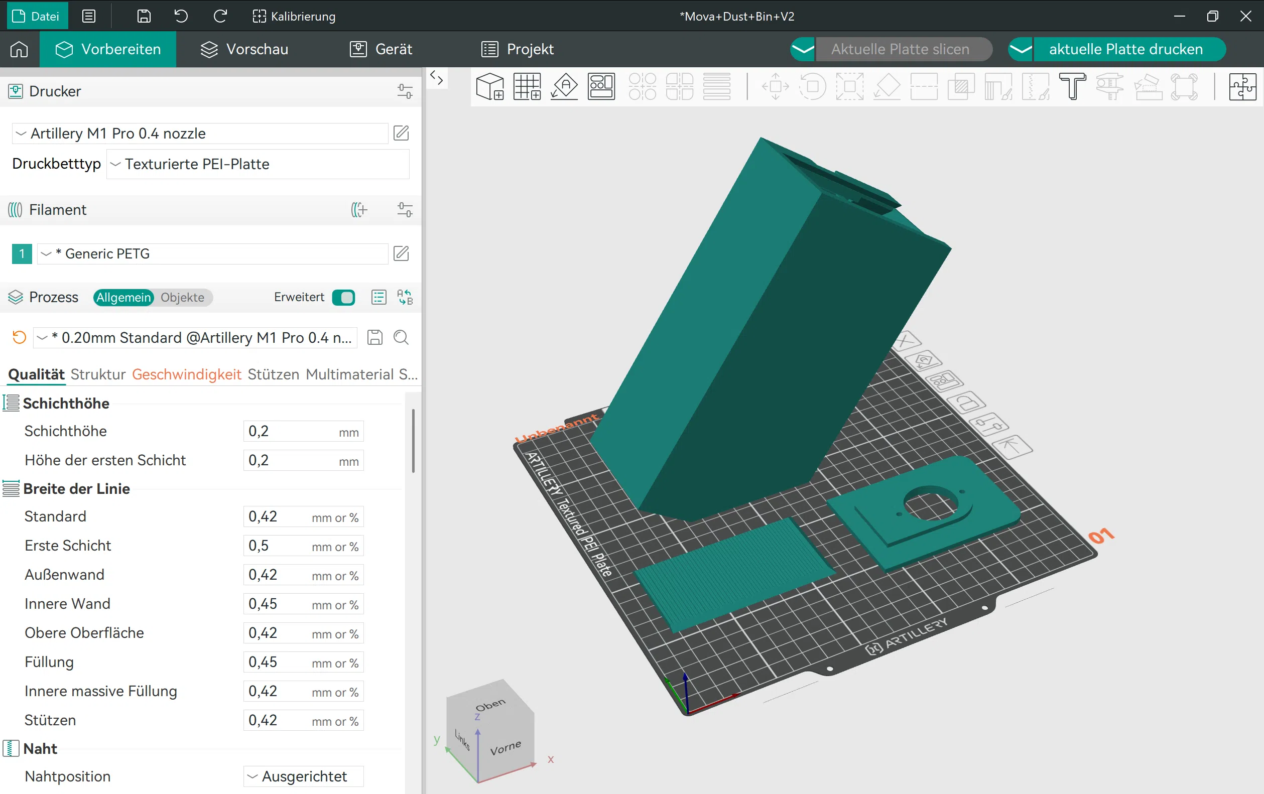Image resolution: width=1264 pixels, height=794 pixels.
Task: Click aktuelle Platte drucken button
Action: point(1125,49)
